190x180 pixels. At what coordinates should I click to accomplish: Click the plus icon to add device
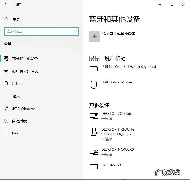tap(95, 36)
